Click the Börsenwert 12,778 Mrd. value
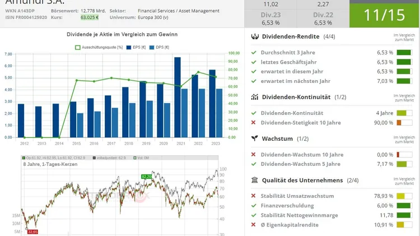This screenshot has height=236, width=420. pos(93,11)
